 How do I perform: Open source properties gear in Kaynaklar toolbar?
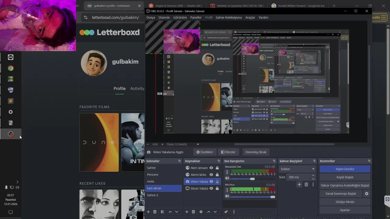tap(201, 212)
